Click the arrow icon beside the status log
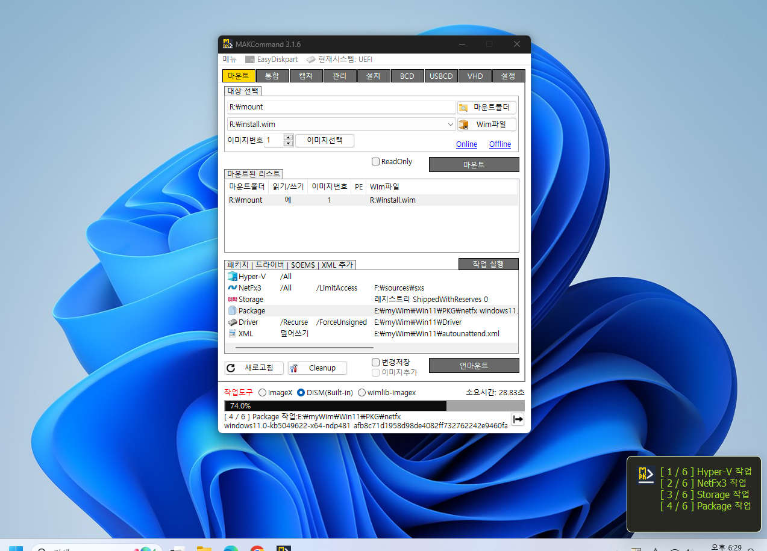This screenshot has height=551, width=767. 518,419
